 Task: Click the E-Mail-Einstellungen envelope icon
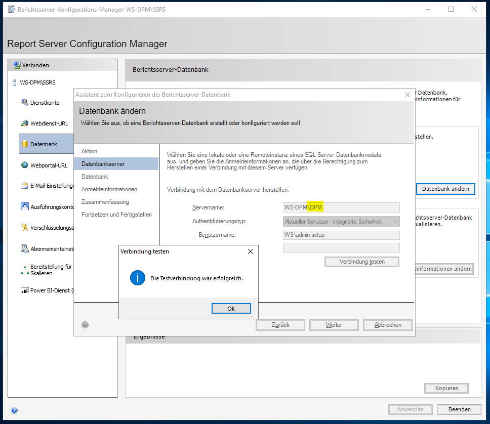(x=25, y=185)
